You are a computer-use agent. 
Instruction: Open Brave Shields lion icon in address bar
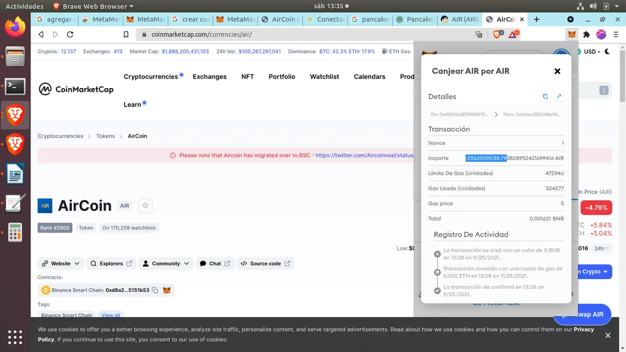click(x=498, y=34)
